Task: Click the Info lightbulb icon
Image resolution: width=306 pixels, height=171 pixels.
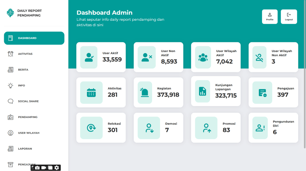Action: pos(10,85)
